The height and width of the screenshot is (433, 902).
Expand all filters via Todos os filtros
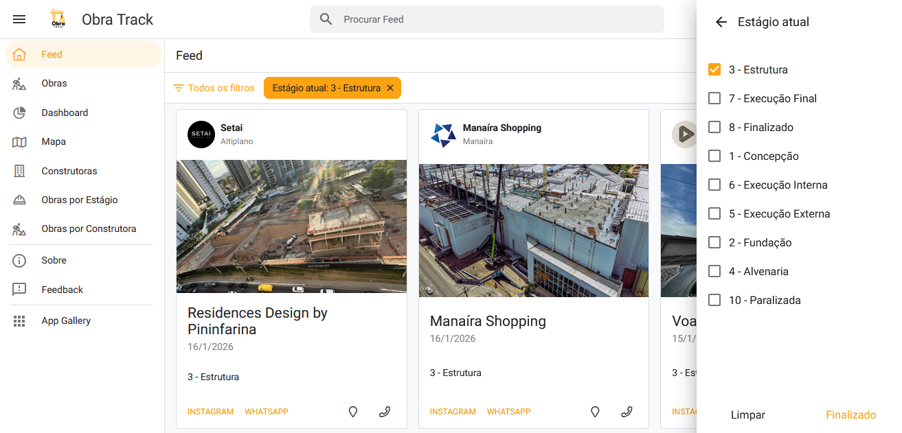click(x=213, y=88)
